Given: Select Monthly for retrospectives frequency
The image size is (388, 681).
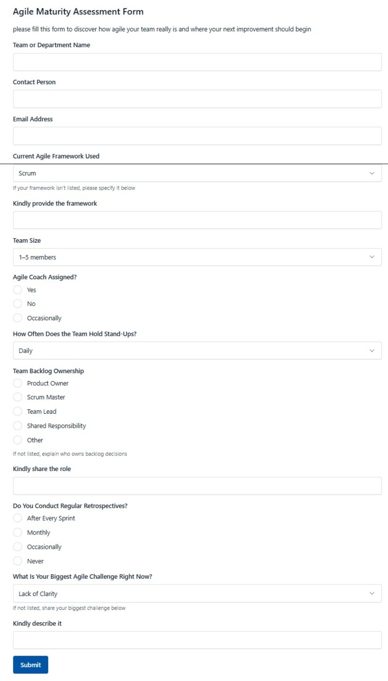Looking at the screenshot, I should click(18, 532).
